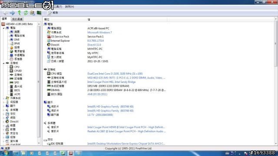The height and width of the screenshot is (156, 278).
Task: Open the 工具(T) menu
Action: tap(58, 6)
